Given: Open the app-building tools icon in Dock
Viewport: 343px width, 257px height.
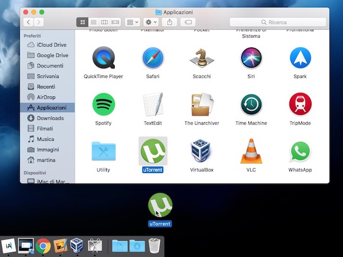Looking at the screenshot, I should tap(94, 246).
